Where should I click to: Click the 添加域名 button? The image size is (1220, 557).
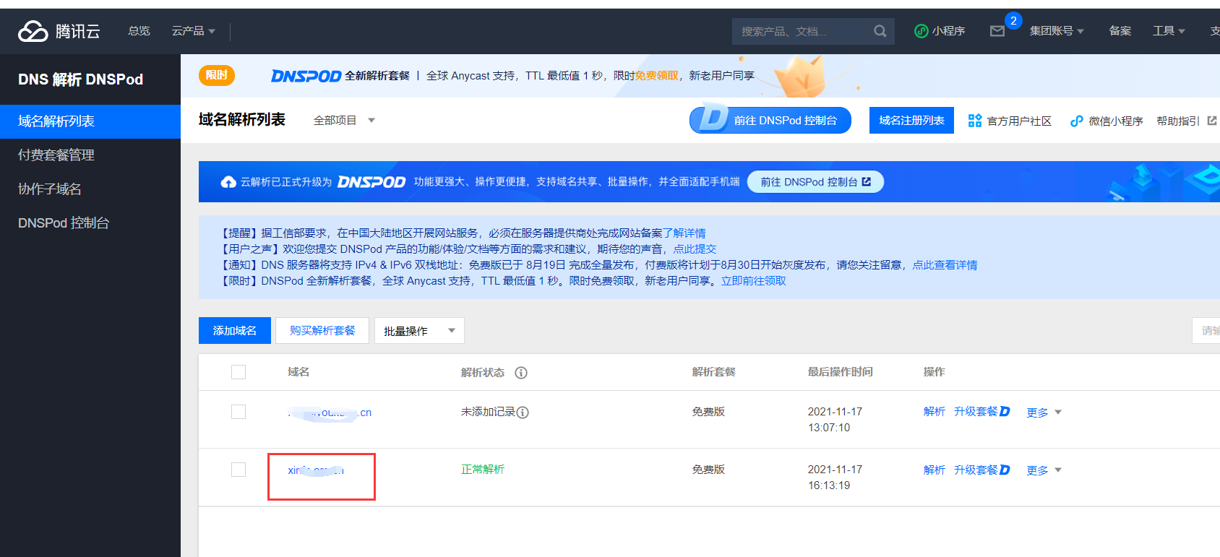pos(235,331)
